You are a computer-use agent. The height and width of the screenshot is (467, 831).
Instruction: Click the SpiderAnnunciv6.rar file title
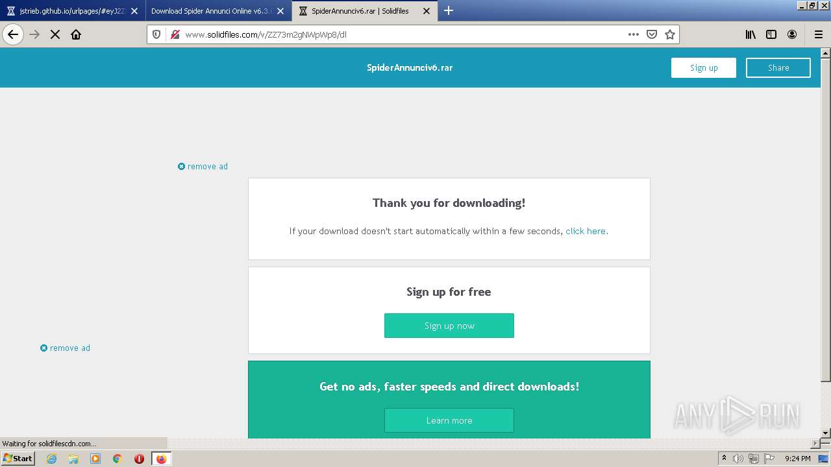(x=410, y=67)
